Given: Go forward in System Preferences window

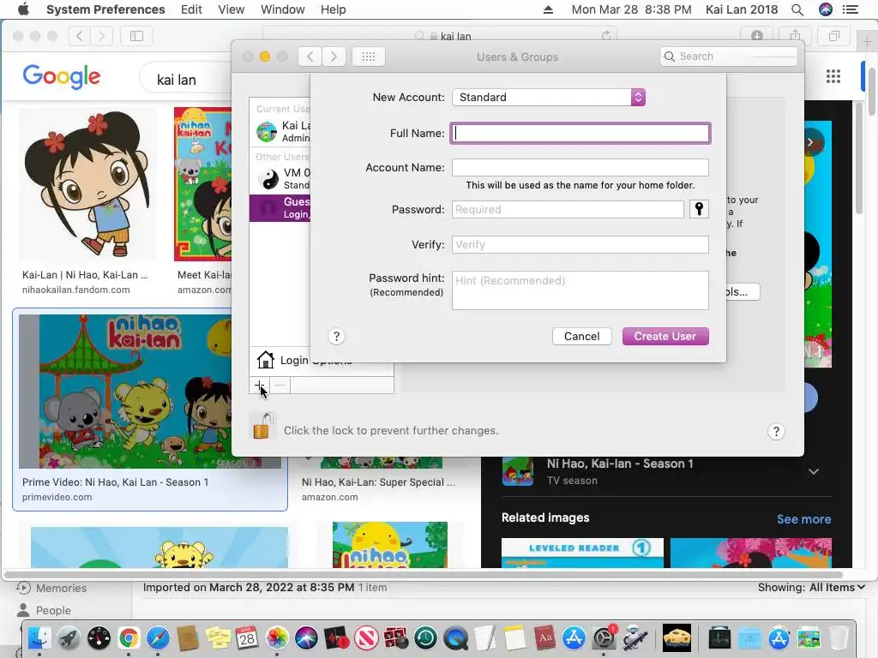Looking at the screenshot, I should click(334, 57).
